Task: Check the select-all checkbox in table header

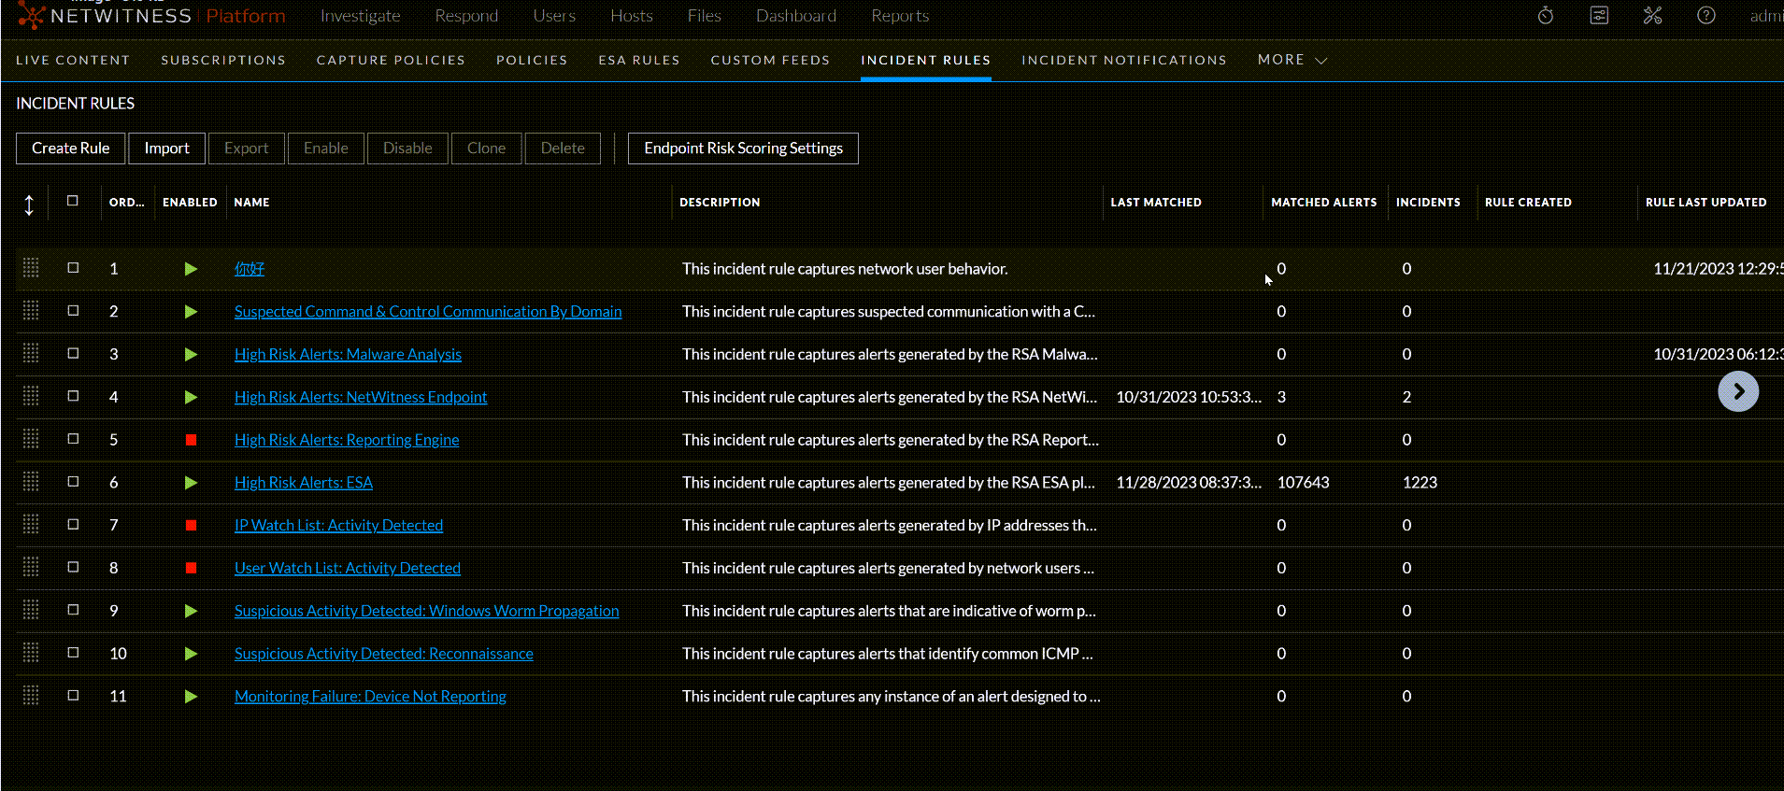Action: [x=73, y=201]
